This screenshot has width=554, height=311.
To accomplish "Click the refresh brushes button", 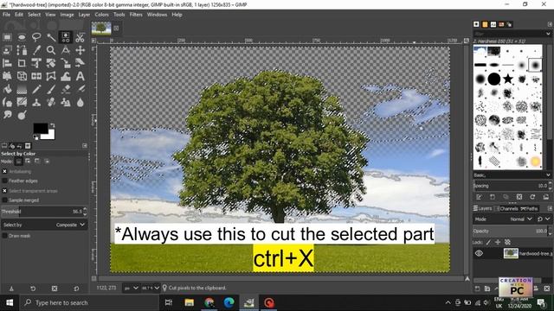I will point(532,197).
